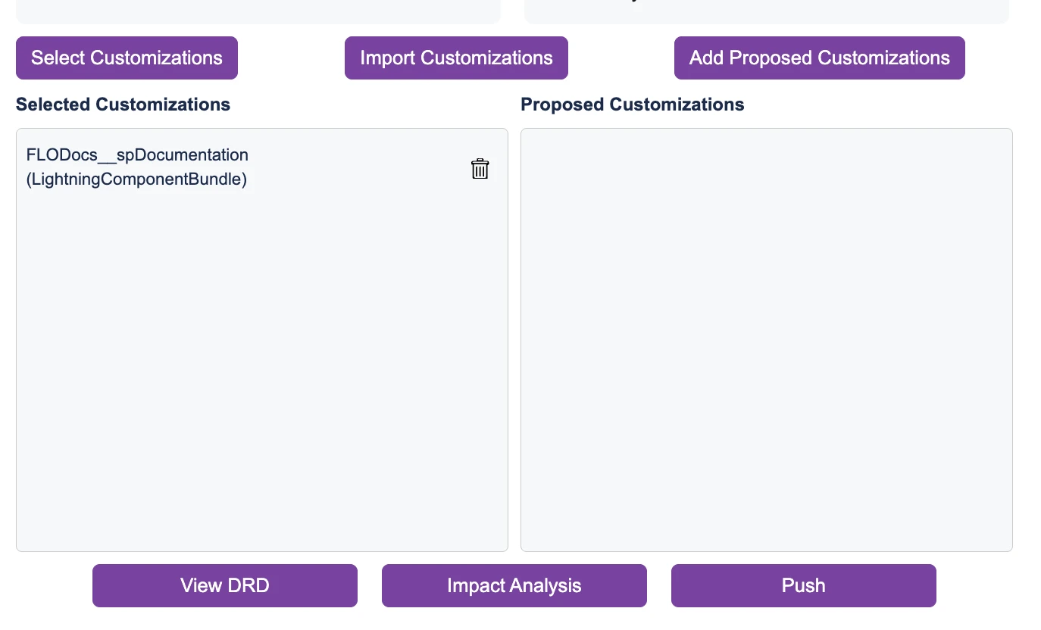Click the trash icon beside FLODocs__spDocumentation
The image size is (1041, 630).
coord(480,168)
